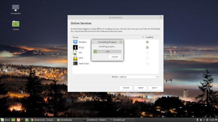This screenshot has width=218, height=122.
Task: Enable the FTP checkbox
Action: 147,53
